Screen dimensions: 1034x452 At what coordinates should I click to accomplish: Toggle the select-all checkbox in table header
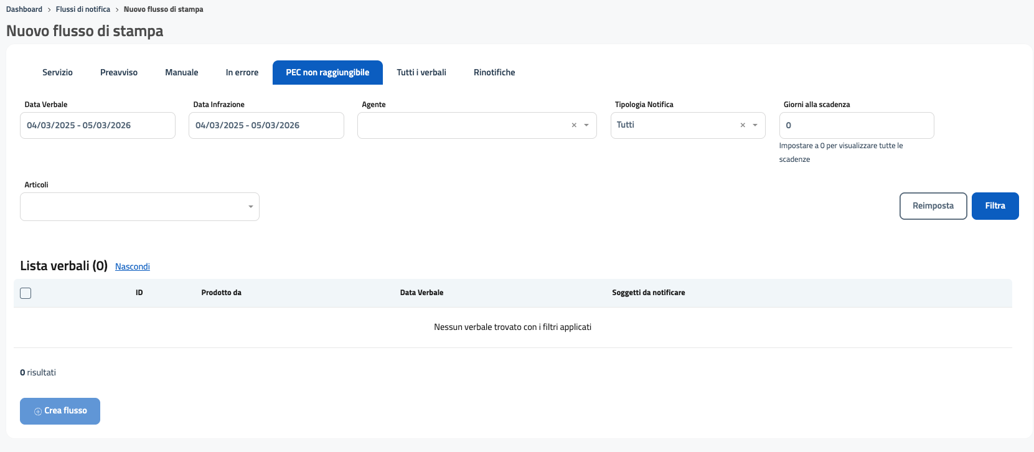coord(26,293)
